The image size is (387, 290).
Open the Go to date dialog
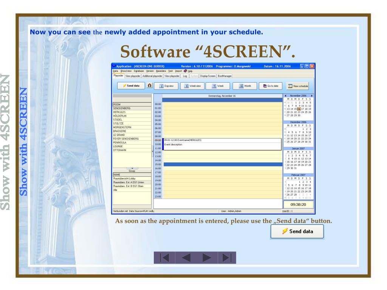pyautogui.click(x=271, y=86)
